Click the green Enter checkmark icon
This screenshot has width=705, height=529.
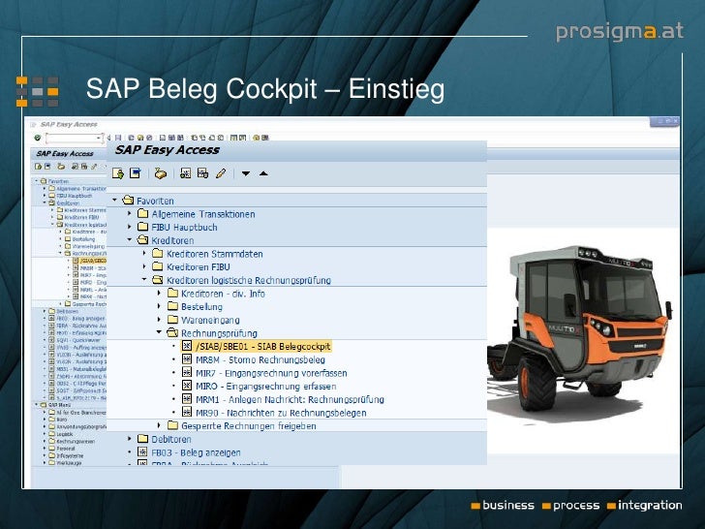pyautogui.click(x=38, y=138)
